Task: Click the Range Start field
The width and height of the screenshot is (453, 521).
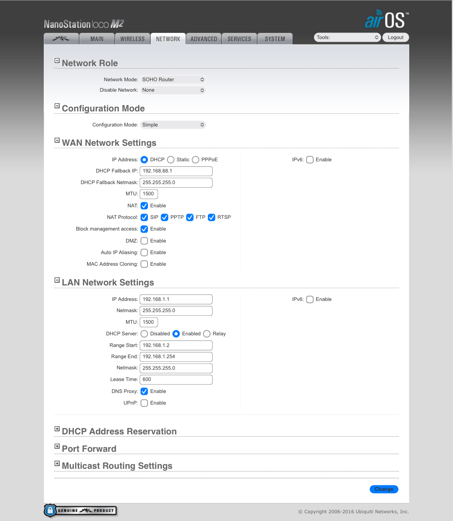Action: pos(176,345)
